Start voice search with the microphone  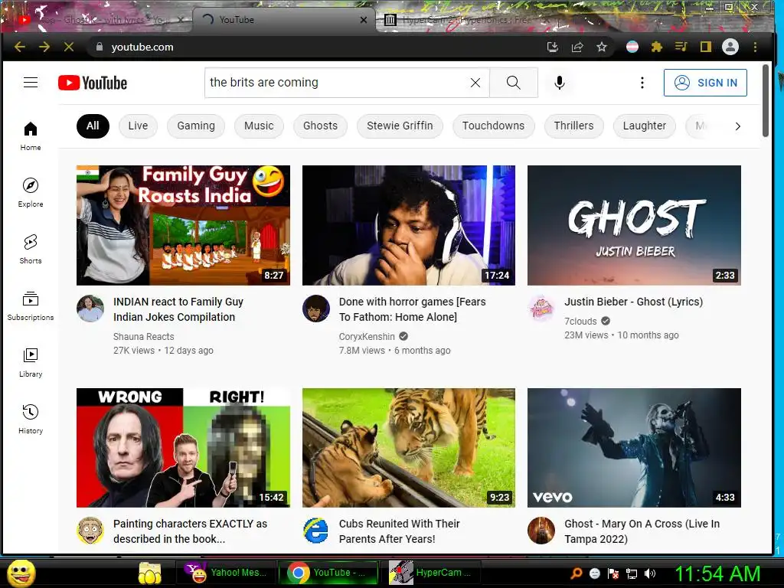(x=560, y=83)
